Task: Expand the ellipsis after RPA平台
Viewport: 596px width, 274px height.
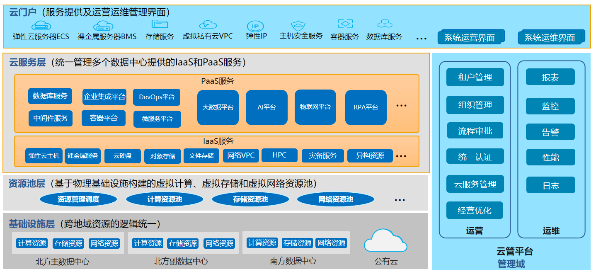Action: (401, 106)
